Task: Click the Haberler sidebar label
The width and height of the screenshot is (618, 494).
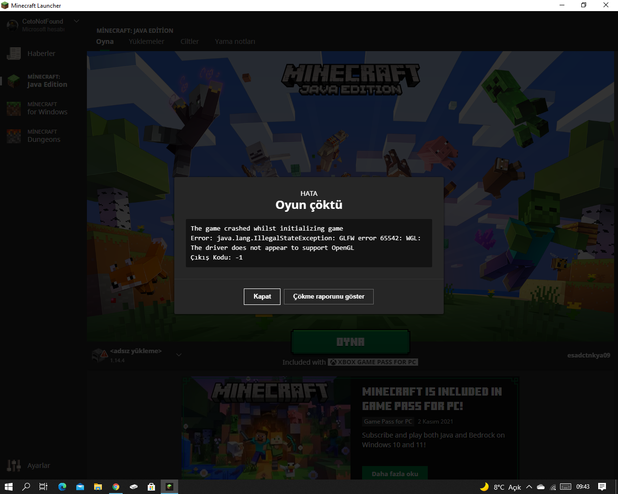Action: [42, 54]
